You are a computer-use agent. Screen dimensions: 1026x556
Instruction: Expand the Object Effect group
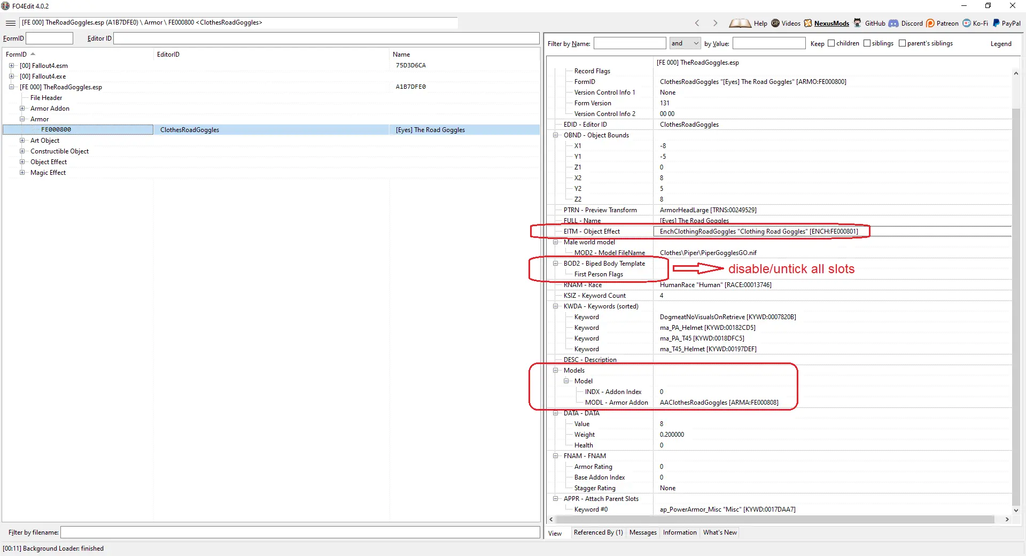pyautogui.click(x=22, y=162)
